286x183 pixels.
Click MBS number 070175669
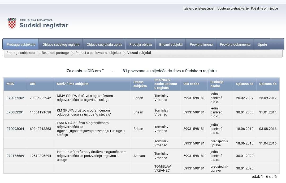(x=15, y=156)
